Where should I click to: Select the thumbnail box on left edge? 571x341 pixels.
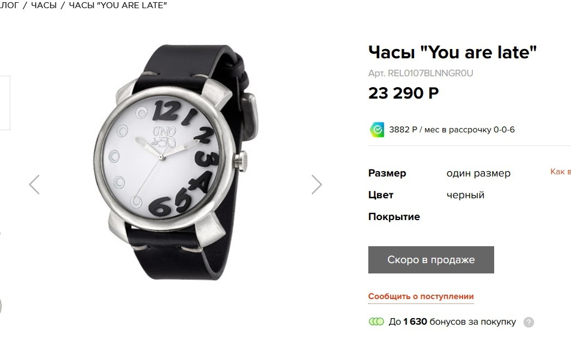point(4,103)
